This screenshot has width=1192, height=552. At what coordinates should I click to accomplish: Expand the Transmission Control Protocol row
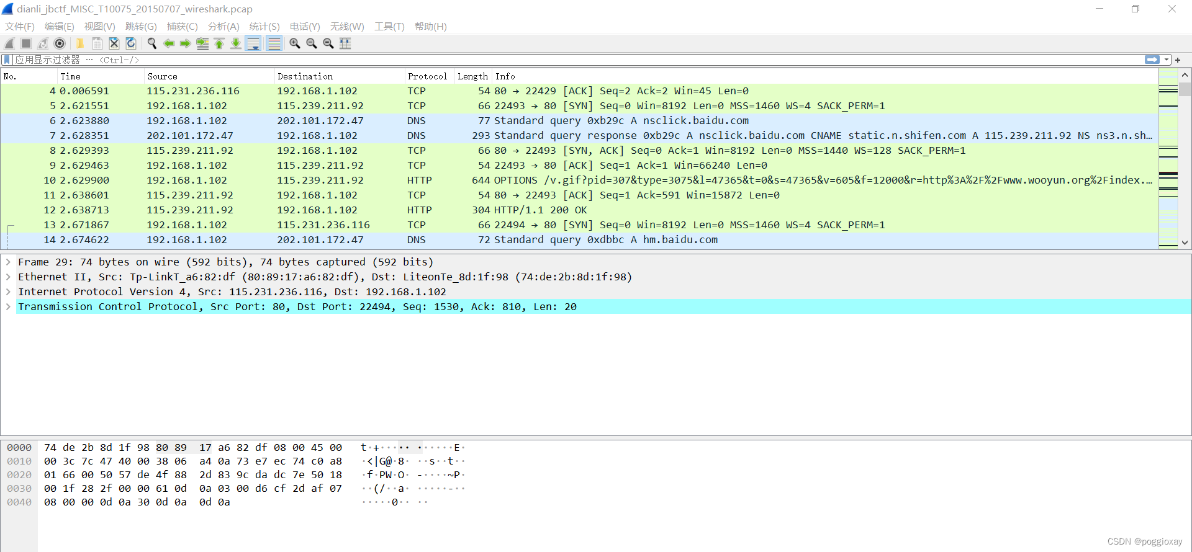pyautogui.click(x=8, y=306)
